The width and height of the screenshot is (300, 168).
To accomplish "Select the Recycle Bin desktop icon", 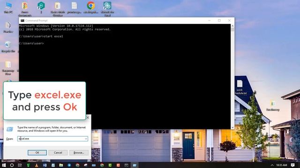I will tap(8, 47).
